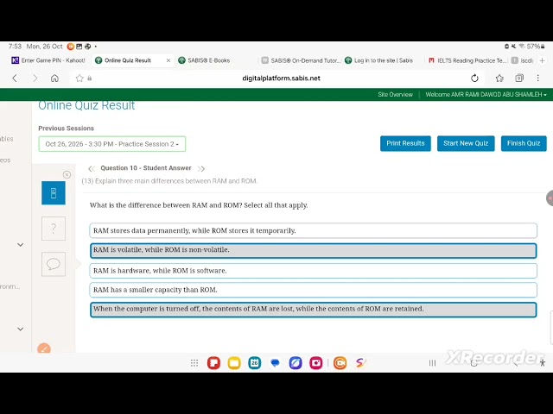Select 'RAM stores data permanently' answer option
The width and height of the screenshot is (553, 414).
click(x=313, y=230)
